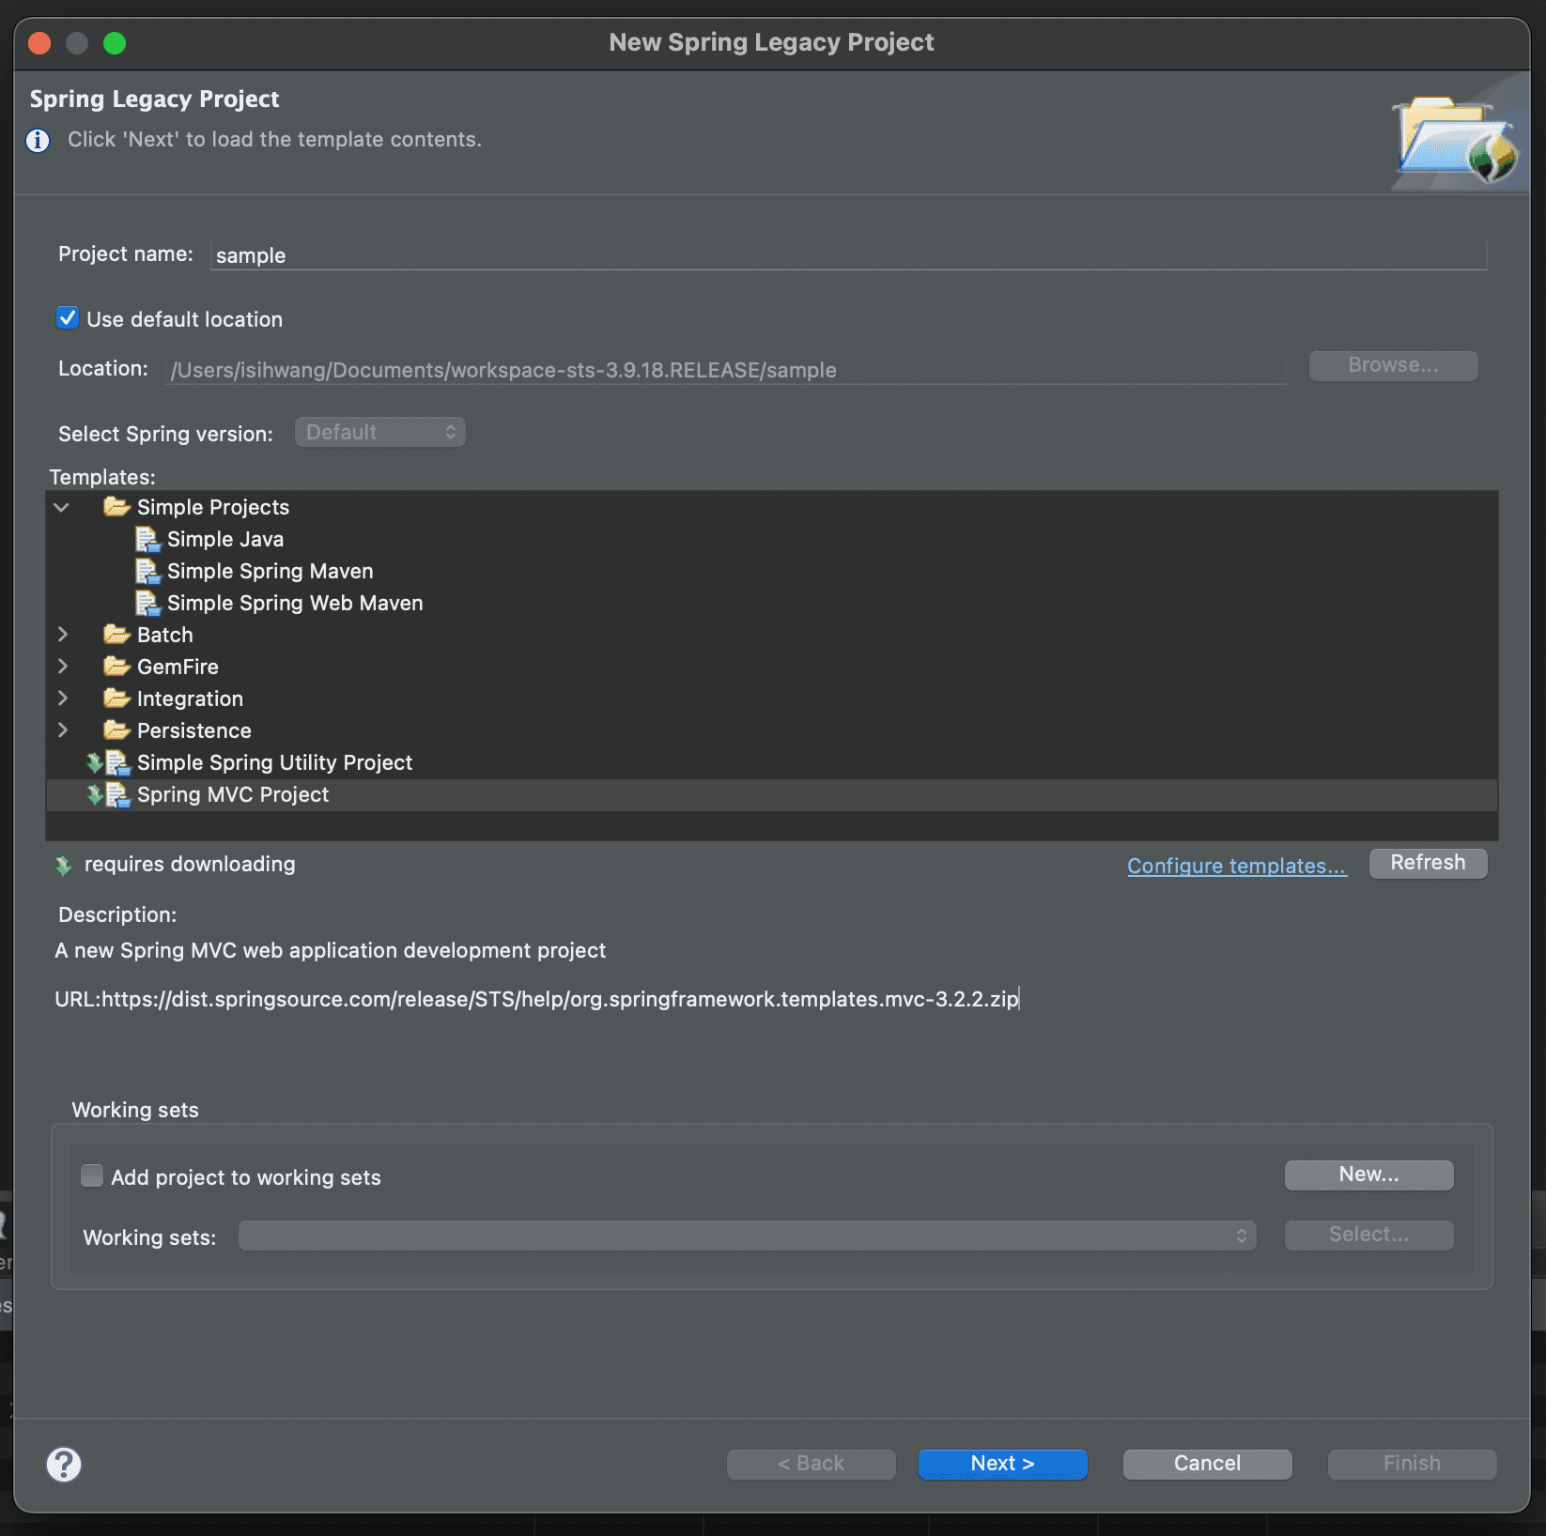
Task: Expand the Persistence templates node
Action: [x=63, y=730]
